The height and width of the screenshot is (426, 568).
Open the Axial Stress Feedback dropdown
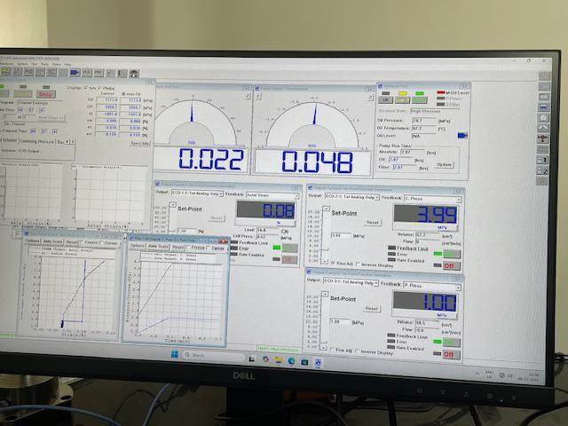click(x=272, y=195)
